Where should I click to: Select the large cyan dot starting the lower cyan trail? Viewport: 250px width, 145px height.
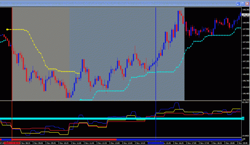(81, 100)
